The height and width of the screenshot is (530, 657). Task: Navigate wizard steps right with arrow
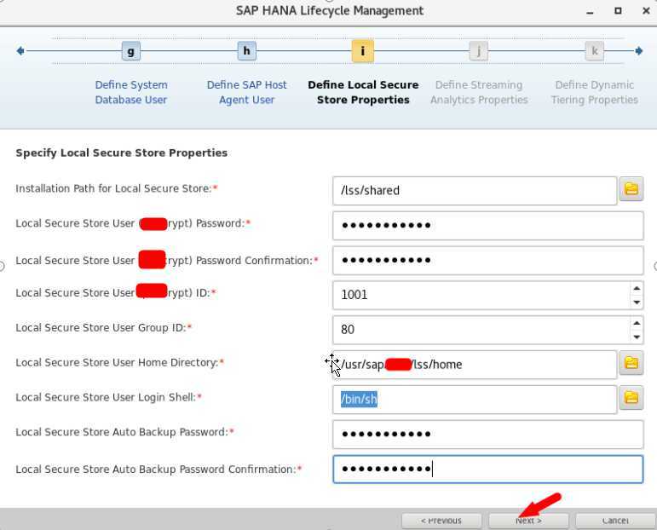(638, 51)
